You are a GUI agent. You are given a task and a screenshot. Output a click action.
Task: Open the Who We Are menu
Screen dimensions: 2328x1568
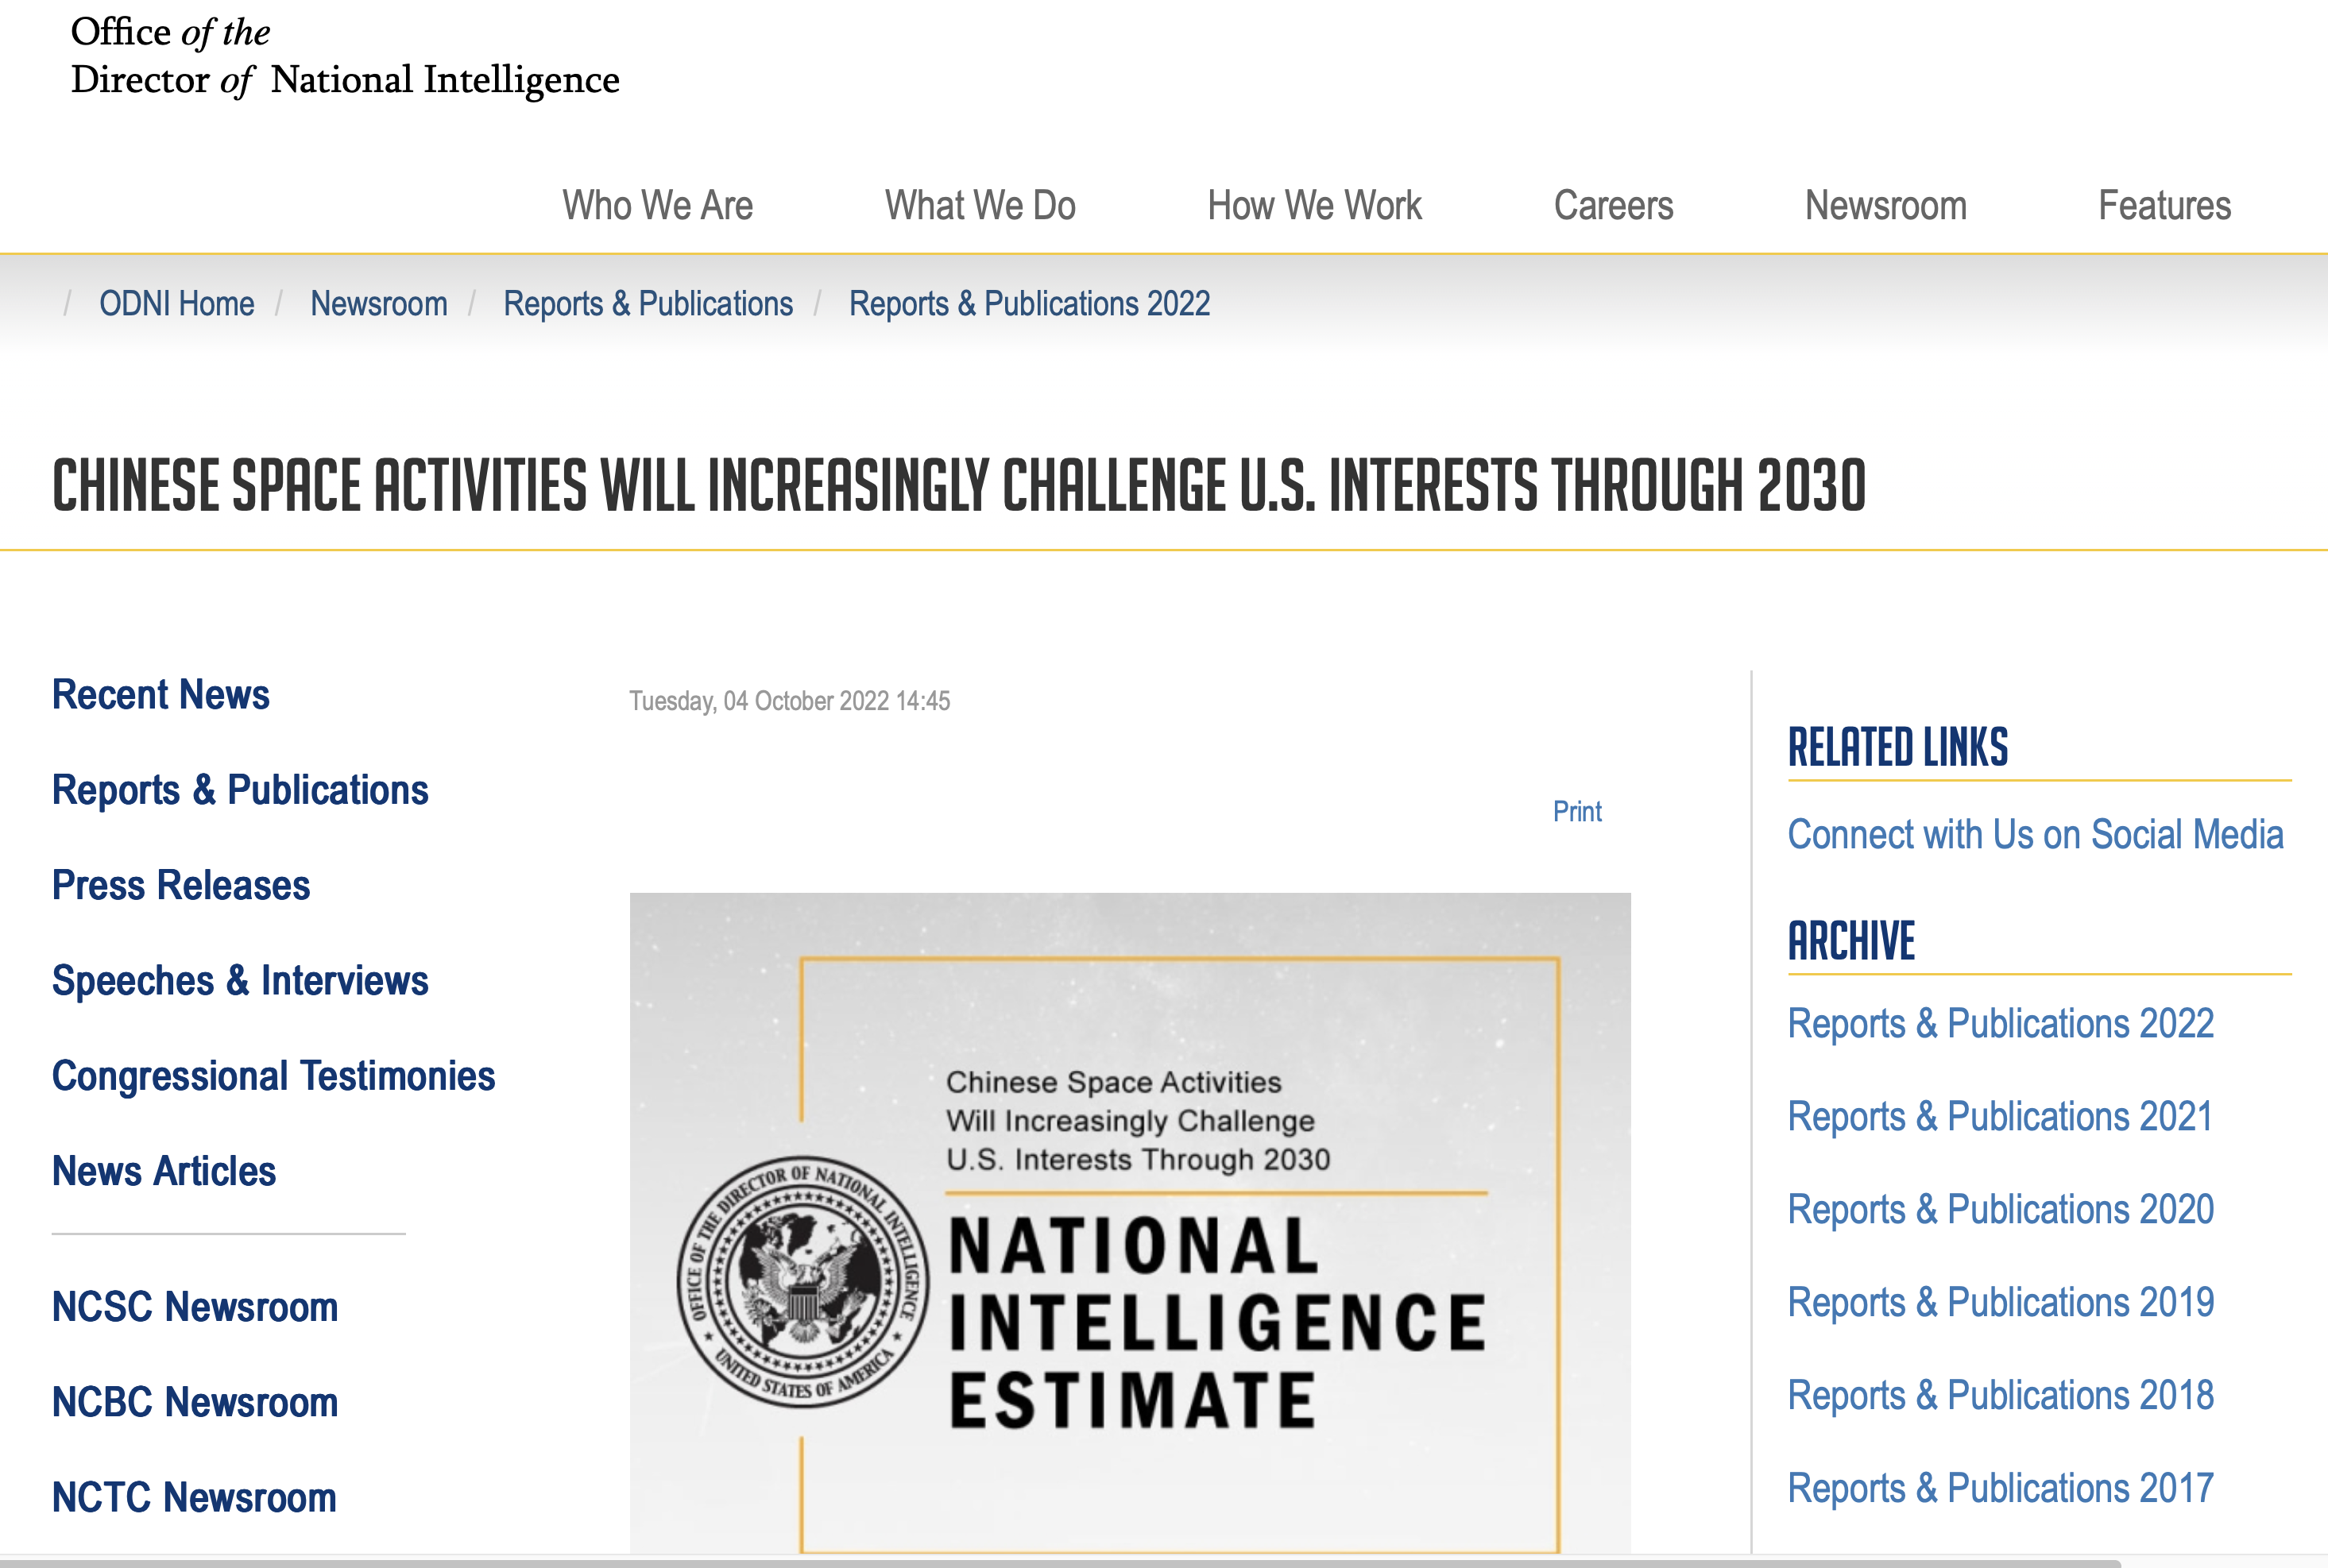pyautogui.click(x=657, y=205)
